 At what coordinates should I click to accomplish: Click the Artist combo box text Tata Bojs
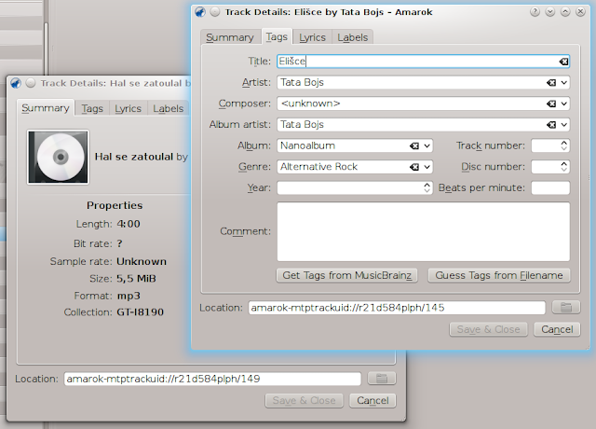pos(302,83)
